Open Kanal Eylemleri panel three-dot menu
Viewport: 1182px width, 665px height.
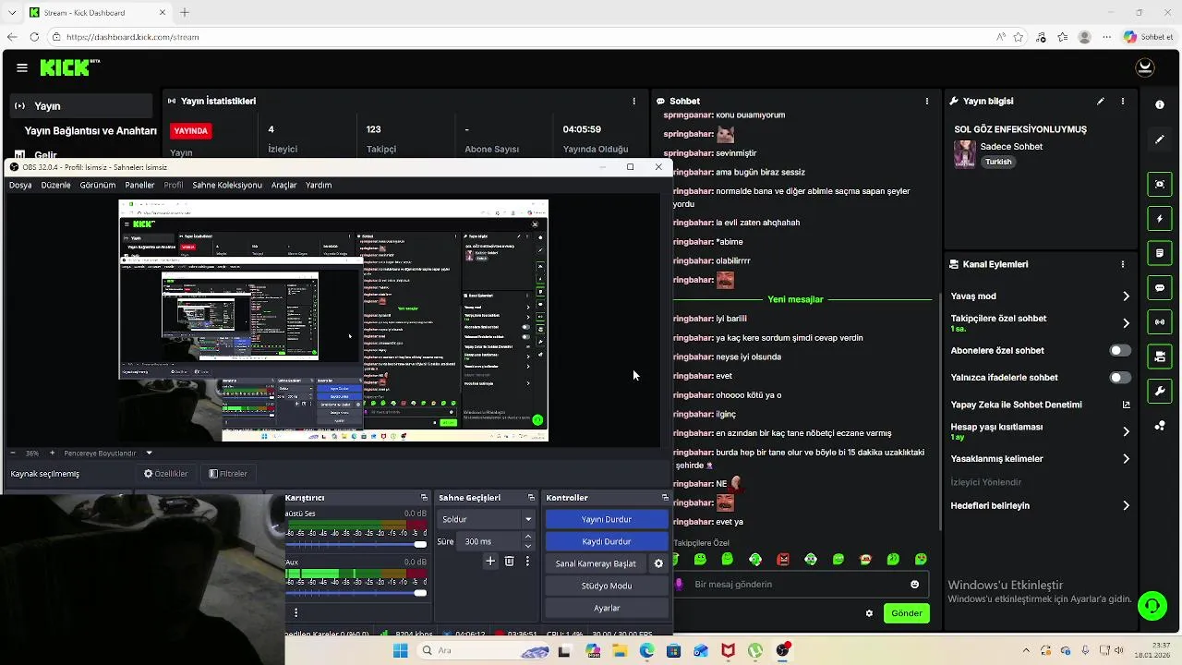point(1123,264)
